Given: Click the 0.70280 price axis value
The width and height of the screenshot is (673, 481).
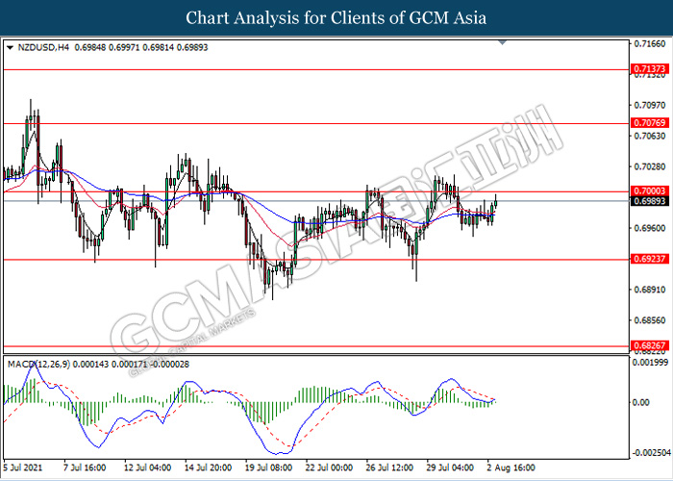Looking at the screenshot, I should click(650, 166).
